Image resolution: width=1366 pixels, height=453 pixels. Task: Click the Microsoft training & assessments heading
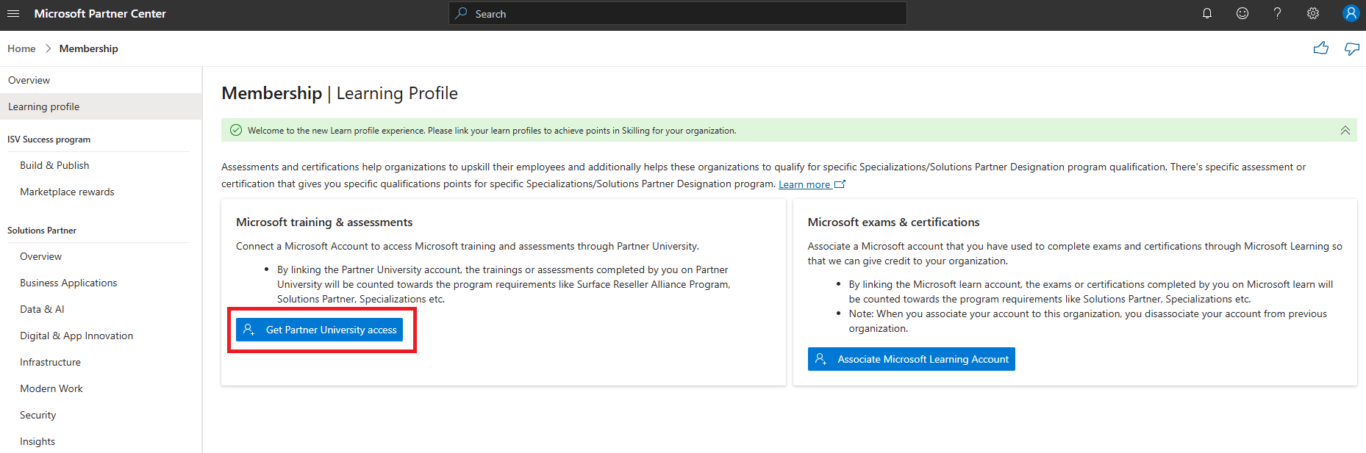tap(324, 222)
